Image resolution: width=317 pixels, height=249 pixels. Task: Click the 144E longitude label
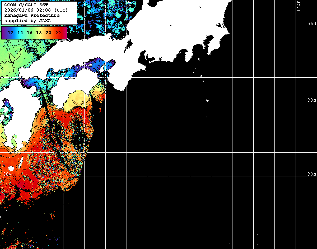point(299,6)
